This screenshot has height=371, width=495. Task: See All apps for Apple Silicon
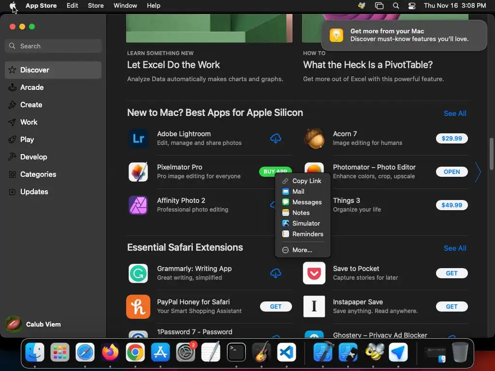point(455,114)
